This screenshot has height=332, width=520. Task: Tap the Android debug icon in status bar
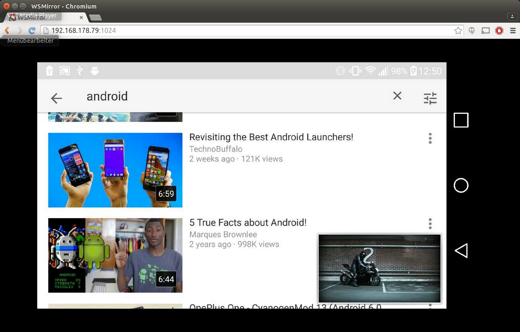point(95,71)
